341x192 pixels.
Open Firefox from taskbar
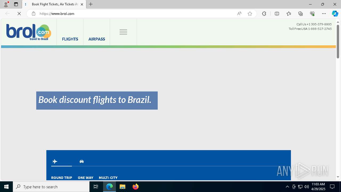pyautogui.click(x=136, y=187)
